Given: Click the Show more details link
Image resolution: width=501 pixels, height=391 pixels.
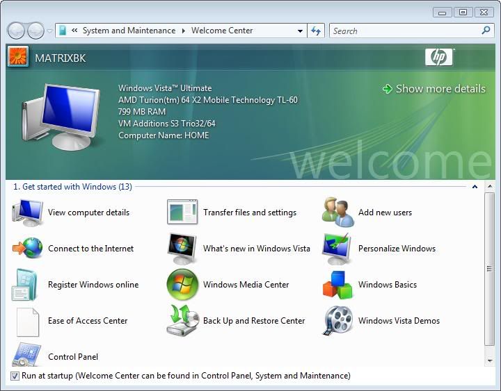Looking at the screenshot, I should coord(434,89).
